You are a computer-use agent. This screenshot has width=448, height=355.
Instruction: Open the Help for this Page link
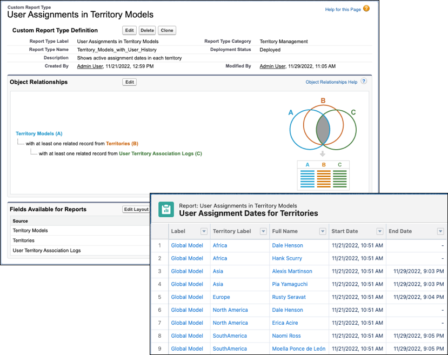[343, 9]
